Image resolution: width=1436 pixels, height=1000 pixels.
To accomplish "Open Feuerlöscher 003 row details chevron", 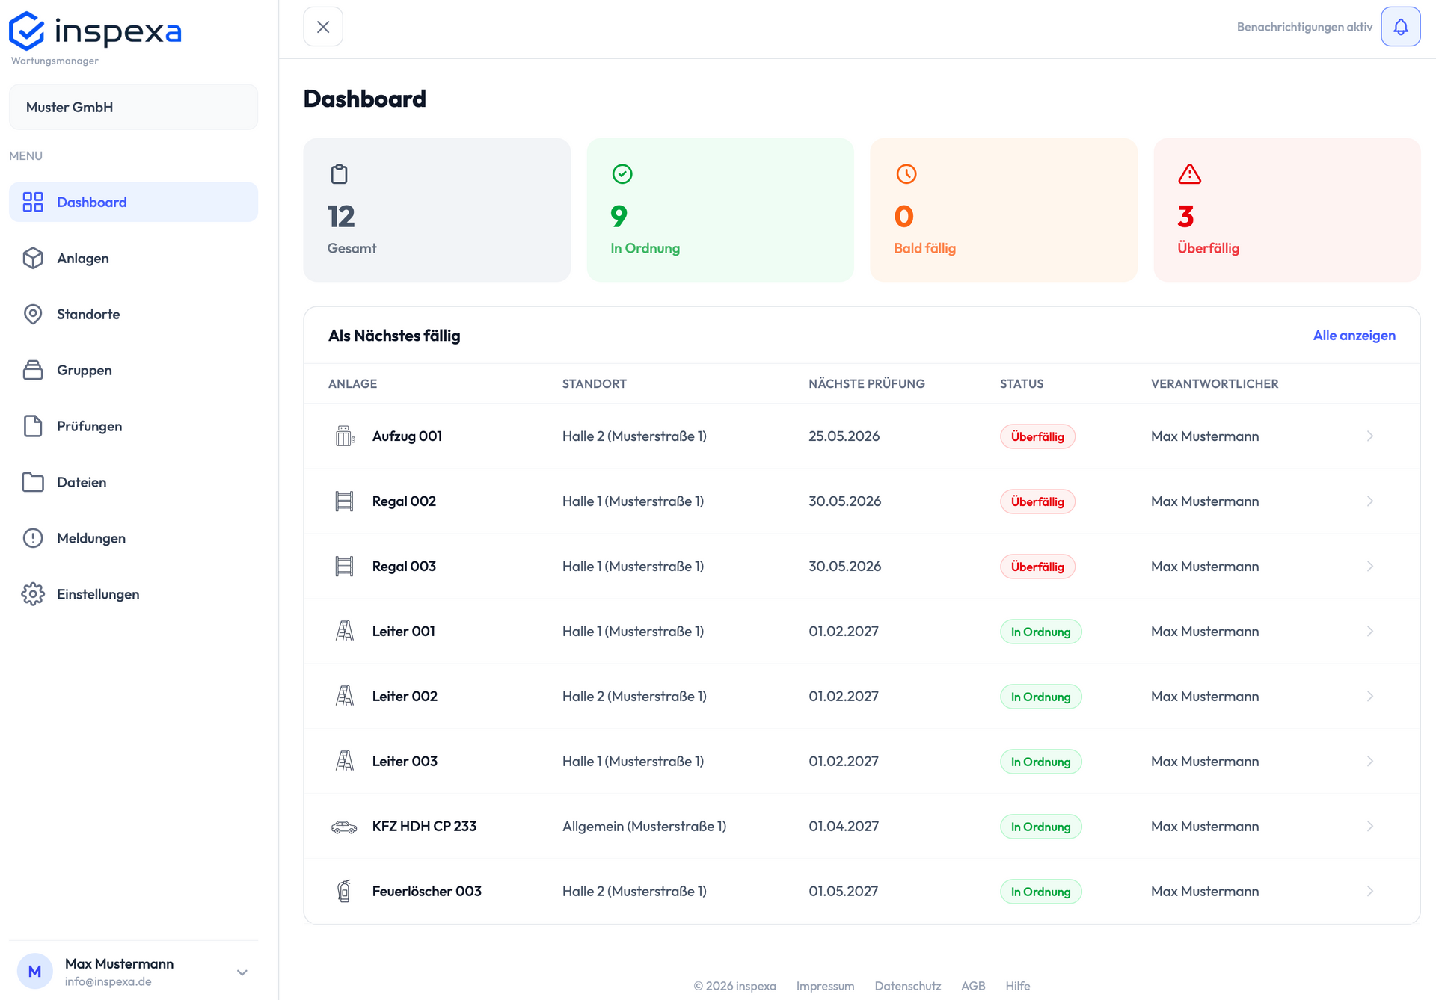I will (x=1370, y=891).
